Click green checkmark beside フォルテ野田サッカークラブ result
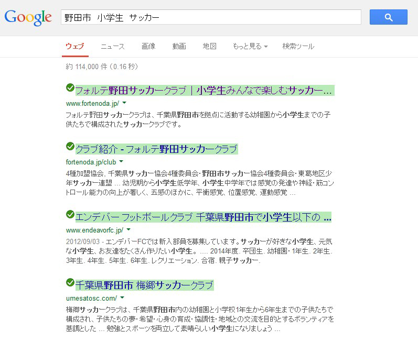This screenshot has height=342, width=418. tap(70, 87)
